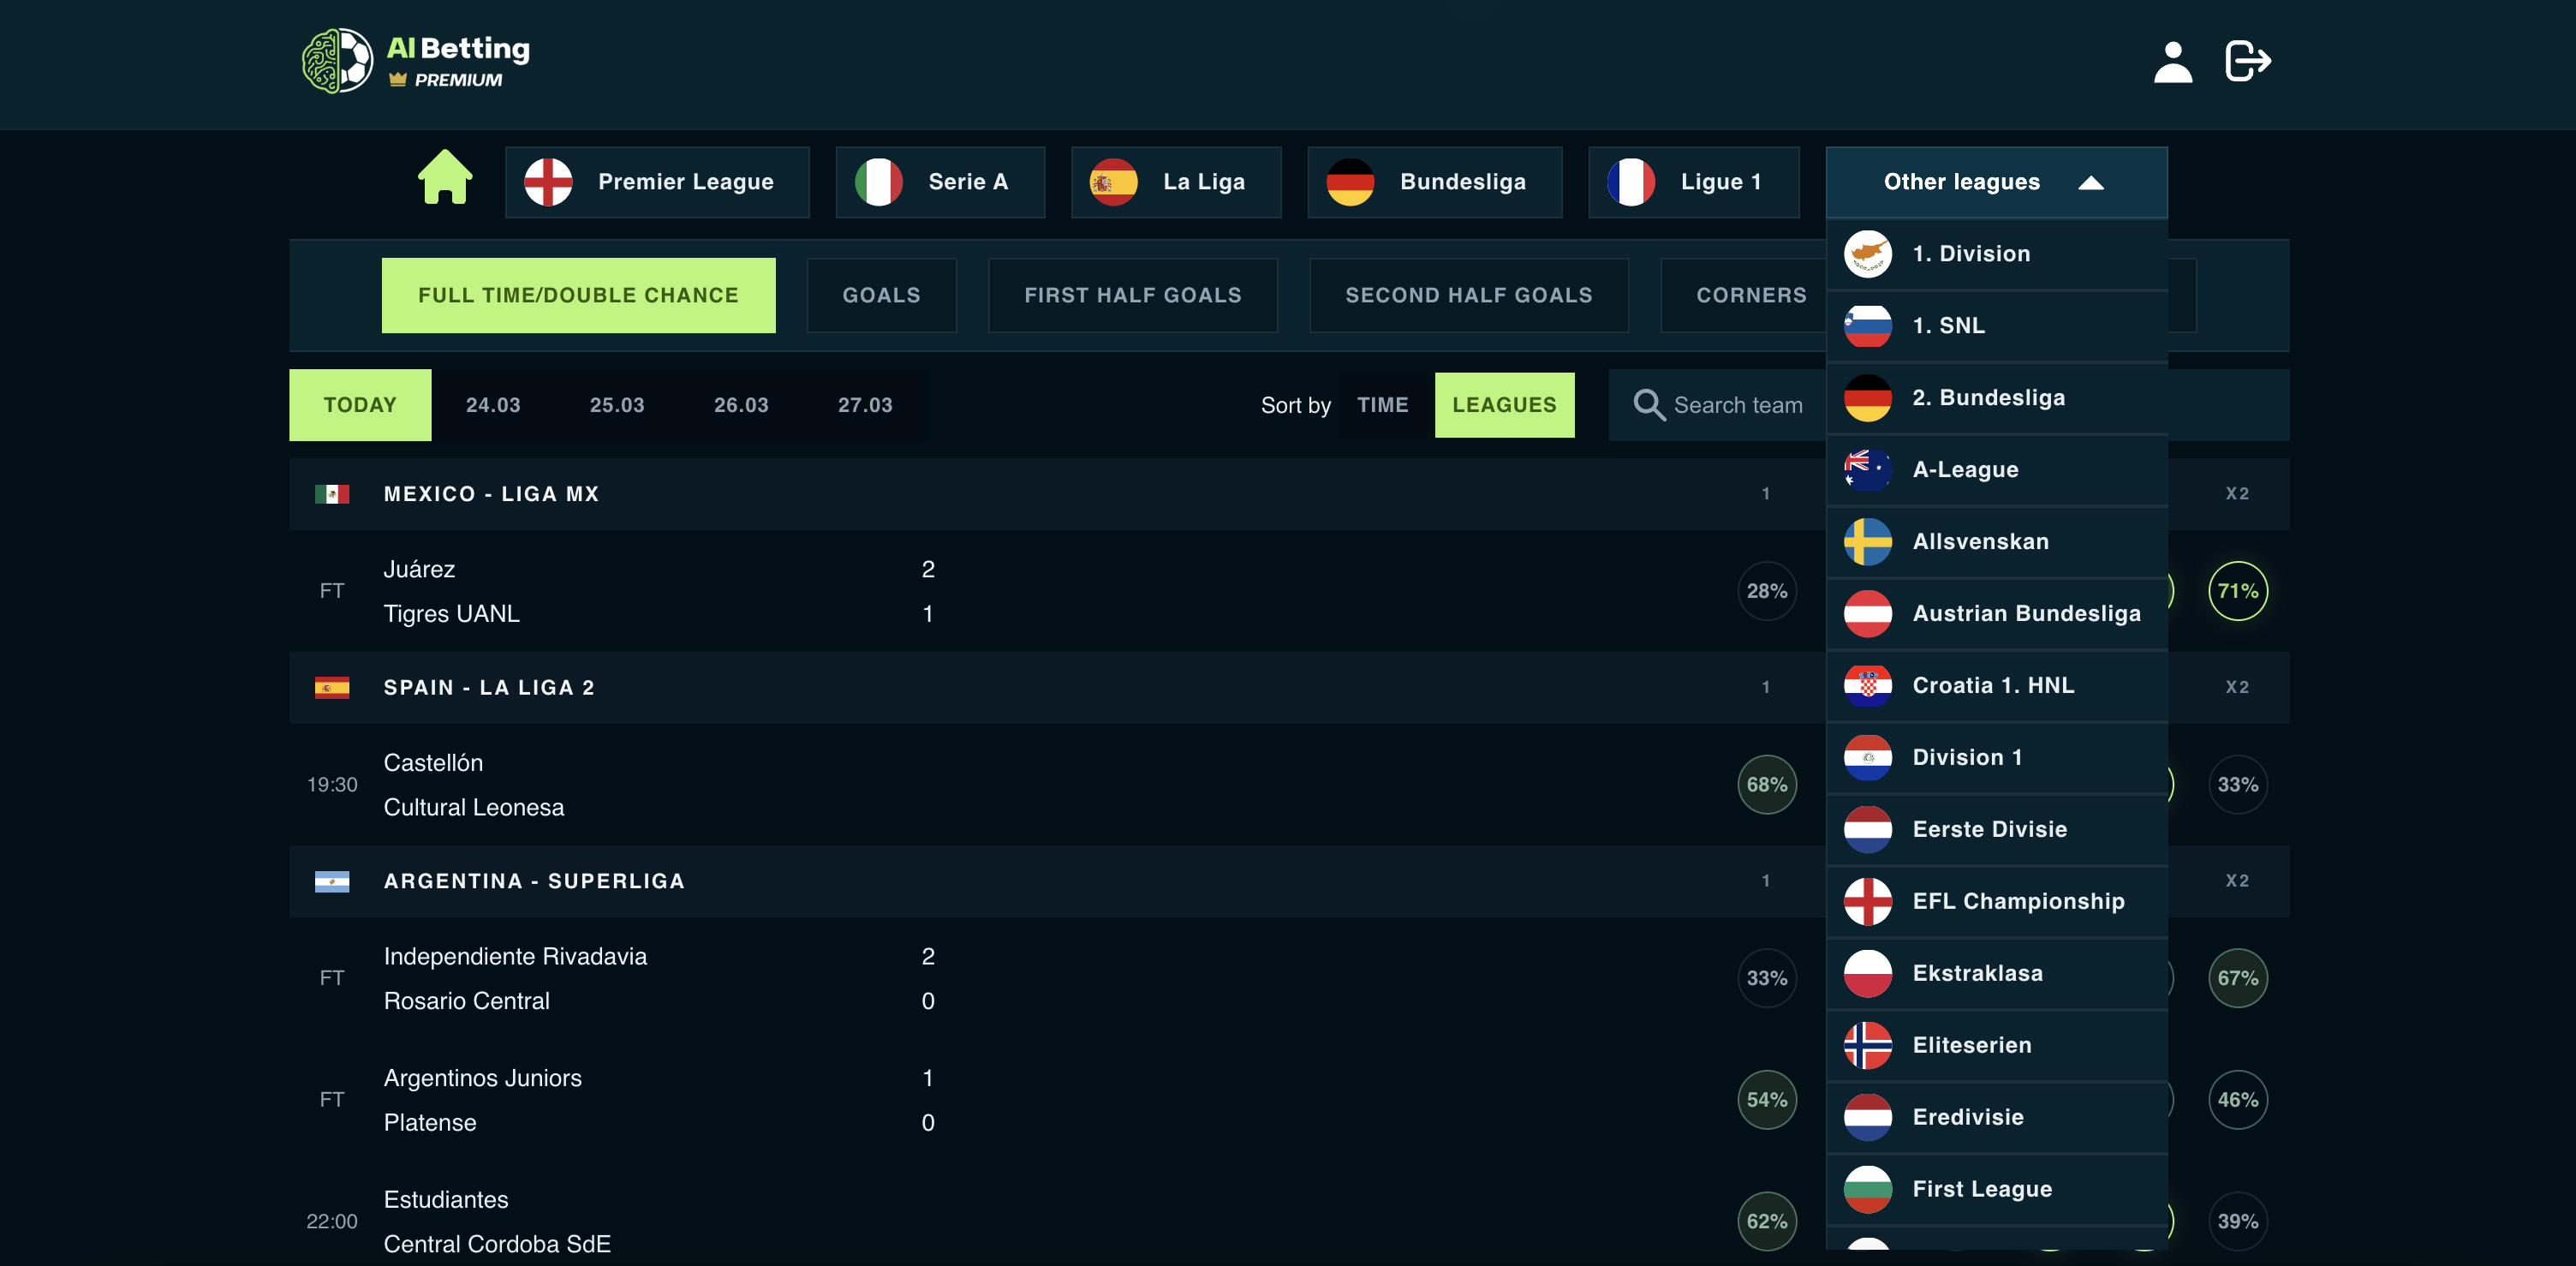The image size is (2576, 1266).
Task: Pick Eredivisie in the leagues dropdown
Action: click(1967, 1117)
